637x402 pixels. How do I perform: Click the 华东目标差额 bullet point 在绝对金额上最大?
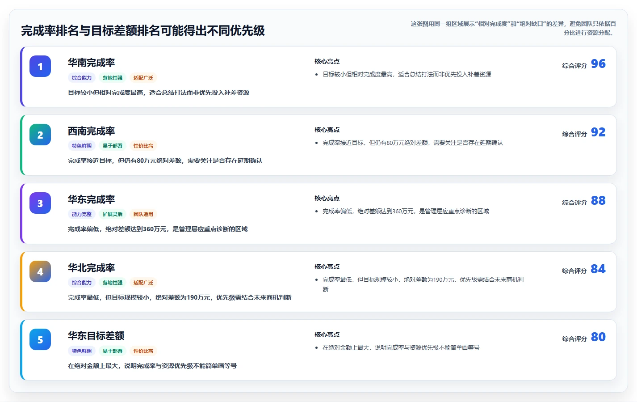pyautogui.click(x=401, y=348)
